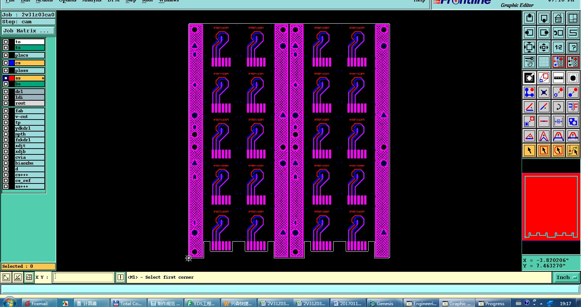
Task: Select the mpth layer name
Action: click(x=29, y=134)
